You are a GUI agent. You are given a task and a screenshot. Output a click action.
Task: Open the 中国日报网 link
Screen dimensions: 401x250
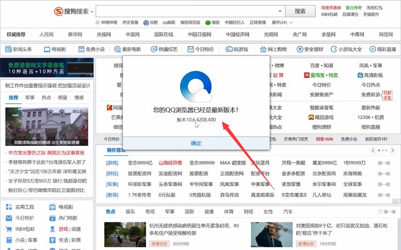[199, 34]
